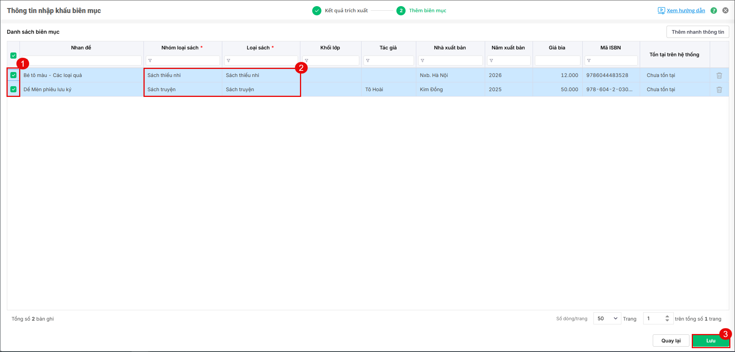Delete the row 'Dế Mèn phiêu lưu ký'
Screen dimensions: 735x352
(x=719, y=90)
